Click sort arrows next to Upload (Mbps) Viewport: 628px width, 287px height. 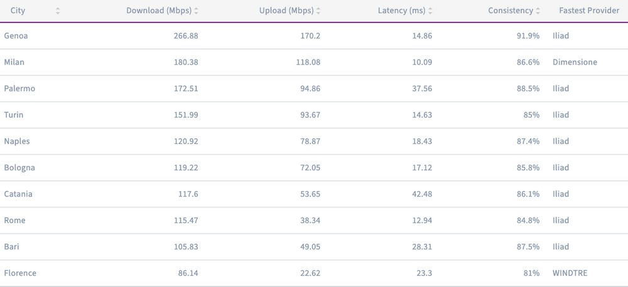318,11
